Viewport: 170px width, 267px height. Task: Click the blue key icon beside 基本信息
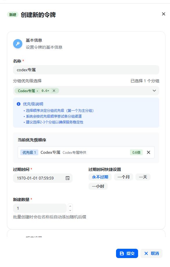(18, 44)
